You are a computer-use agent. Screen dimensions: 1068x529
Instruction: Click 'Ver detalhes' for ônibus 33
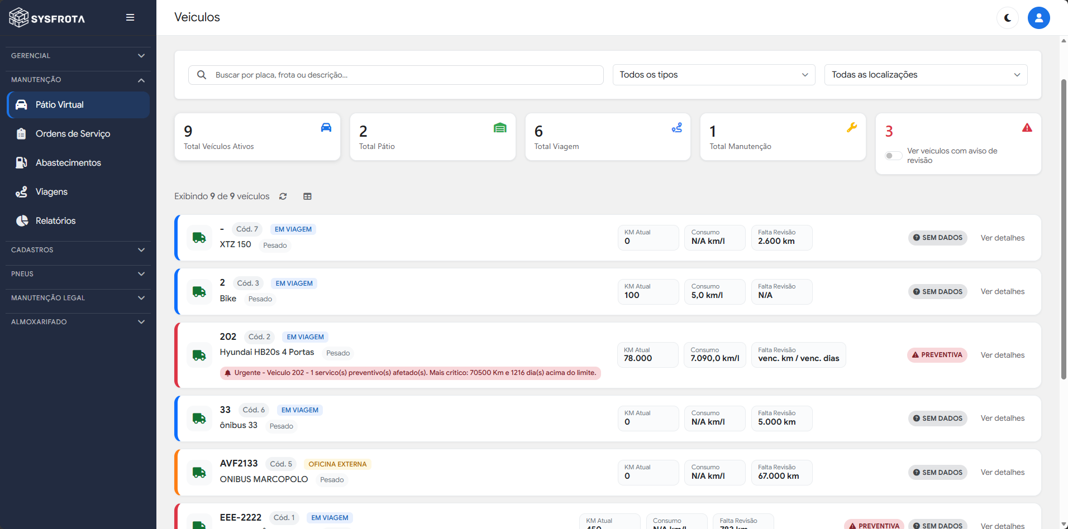click(1003, 419)
